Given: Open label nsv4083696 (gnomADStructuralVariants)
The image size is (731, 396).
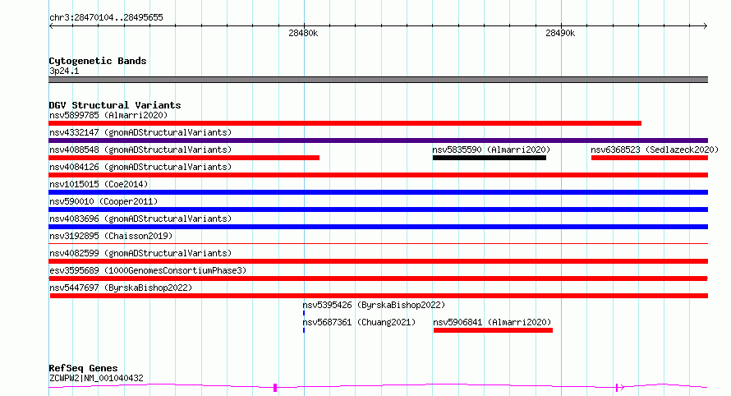Looking at the screenshot, I should (x=140, y=219).
